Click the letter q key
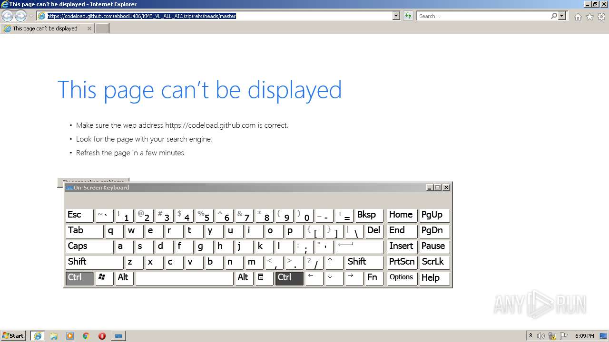Viewport: 609px width, 342px height. click(x=114, y=230)
